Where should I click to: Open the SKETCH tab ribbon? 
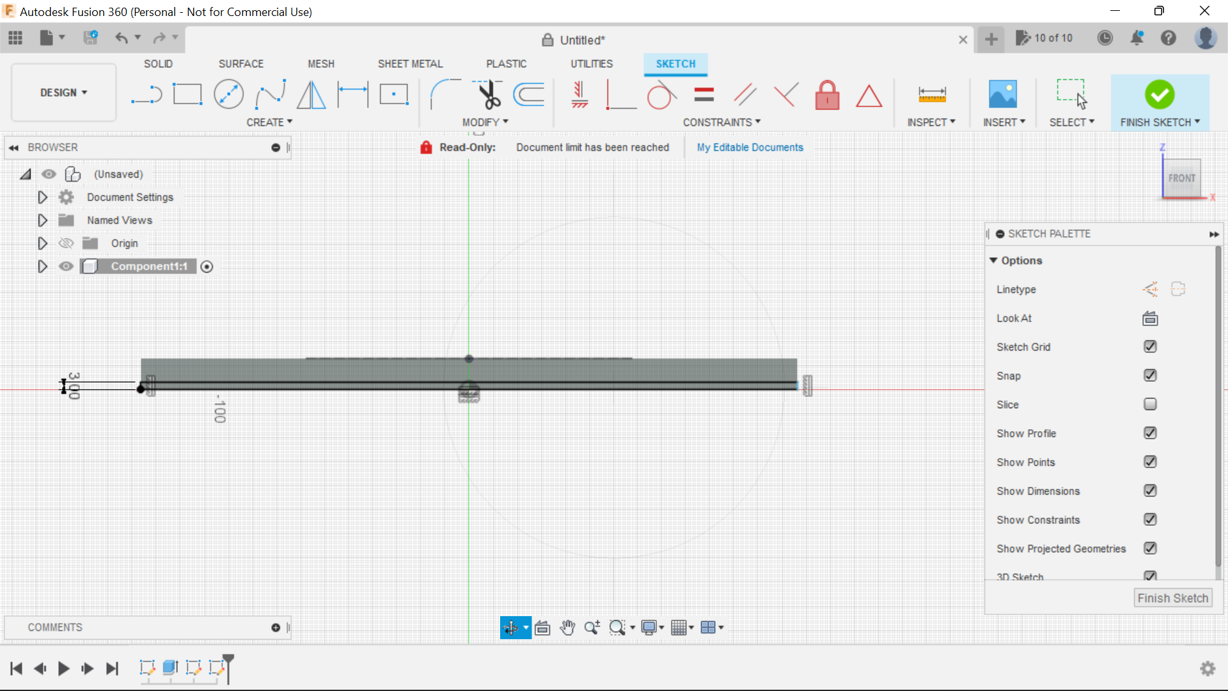click(675, 63)
